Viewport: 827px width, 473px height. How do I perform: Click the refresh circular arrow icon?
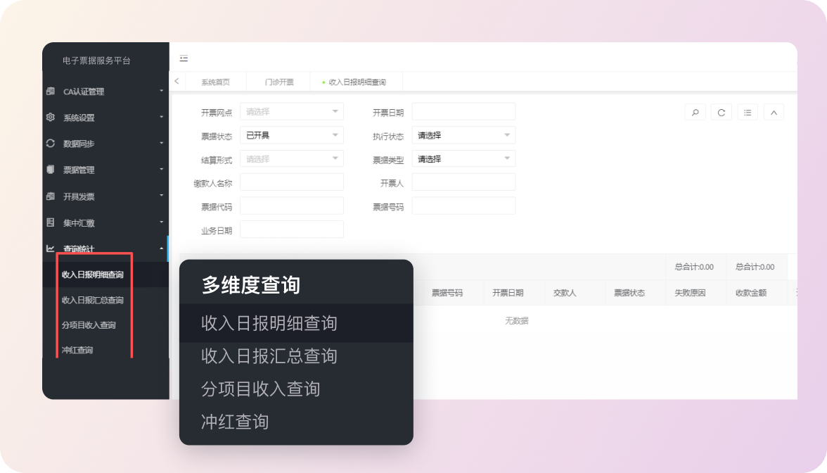722,113
